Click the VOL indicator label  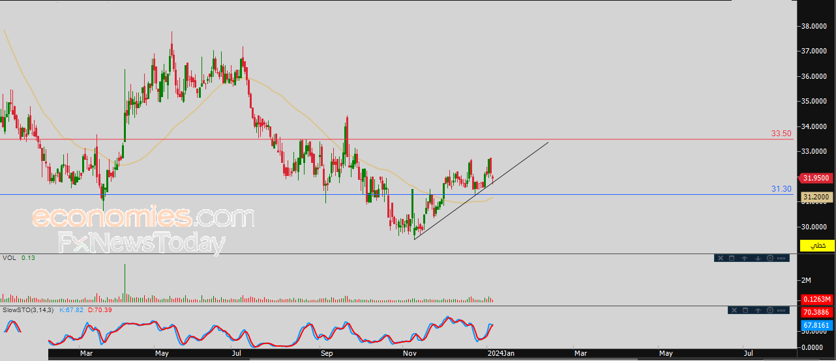click(x=9, y=258)
